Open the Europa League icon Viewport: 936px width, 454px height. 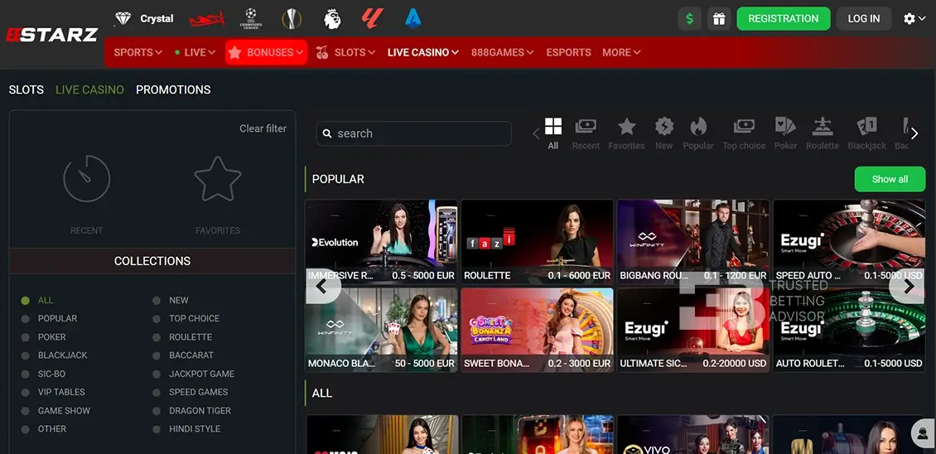292,18
